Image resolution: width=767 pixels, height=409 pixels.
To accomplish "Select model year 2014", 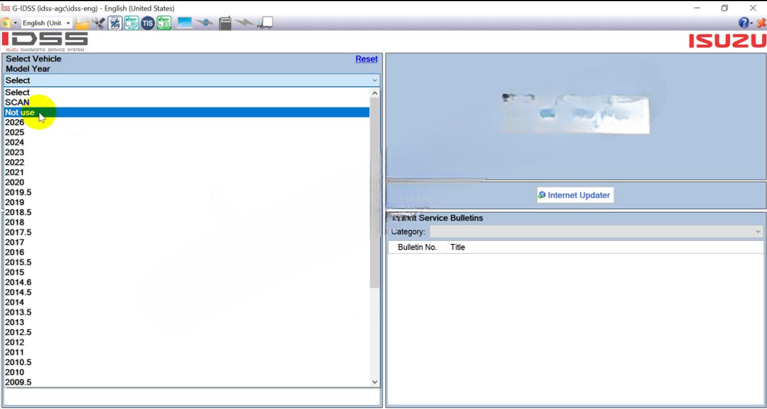I will click(x=187, y=303).
